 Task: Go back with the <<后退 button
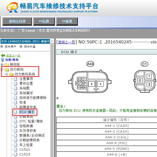click(x=44, y=21)
